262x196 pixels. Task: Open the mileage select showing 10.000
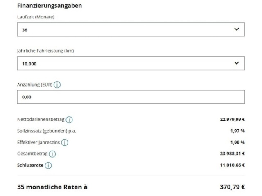pyautogui.click(x=131, y=63)
